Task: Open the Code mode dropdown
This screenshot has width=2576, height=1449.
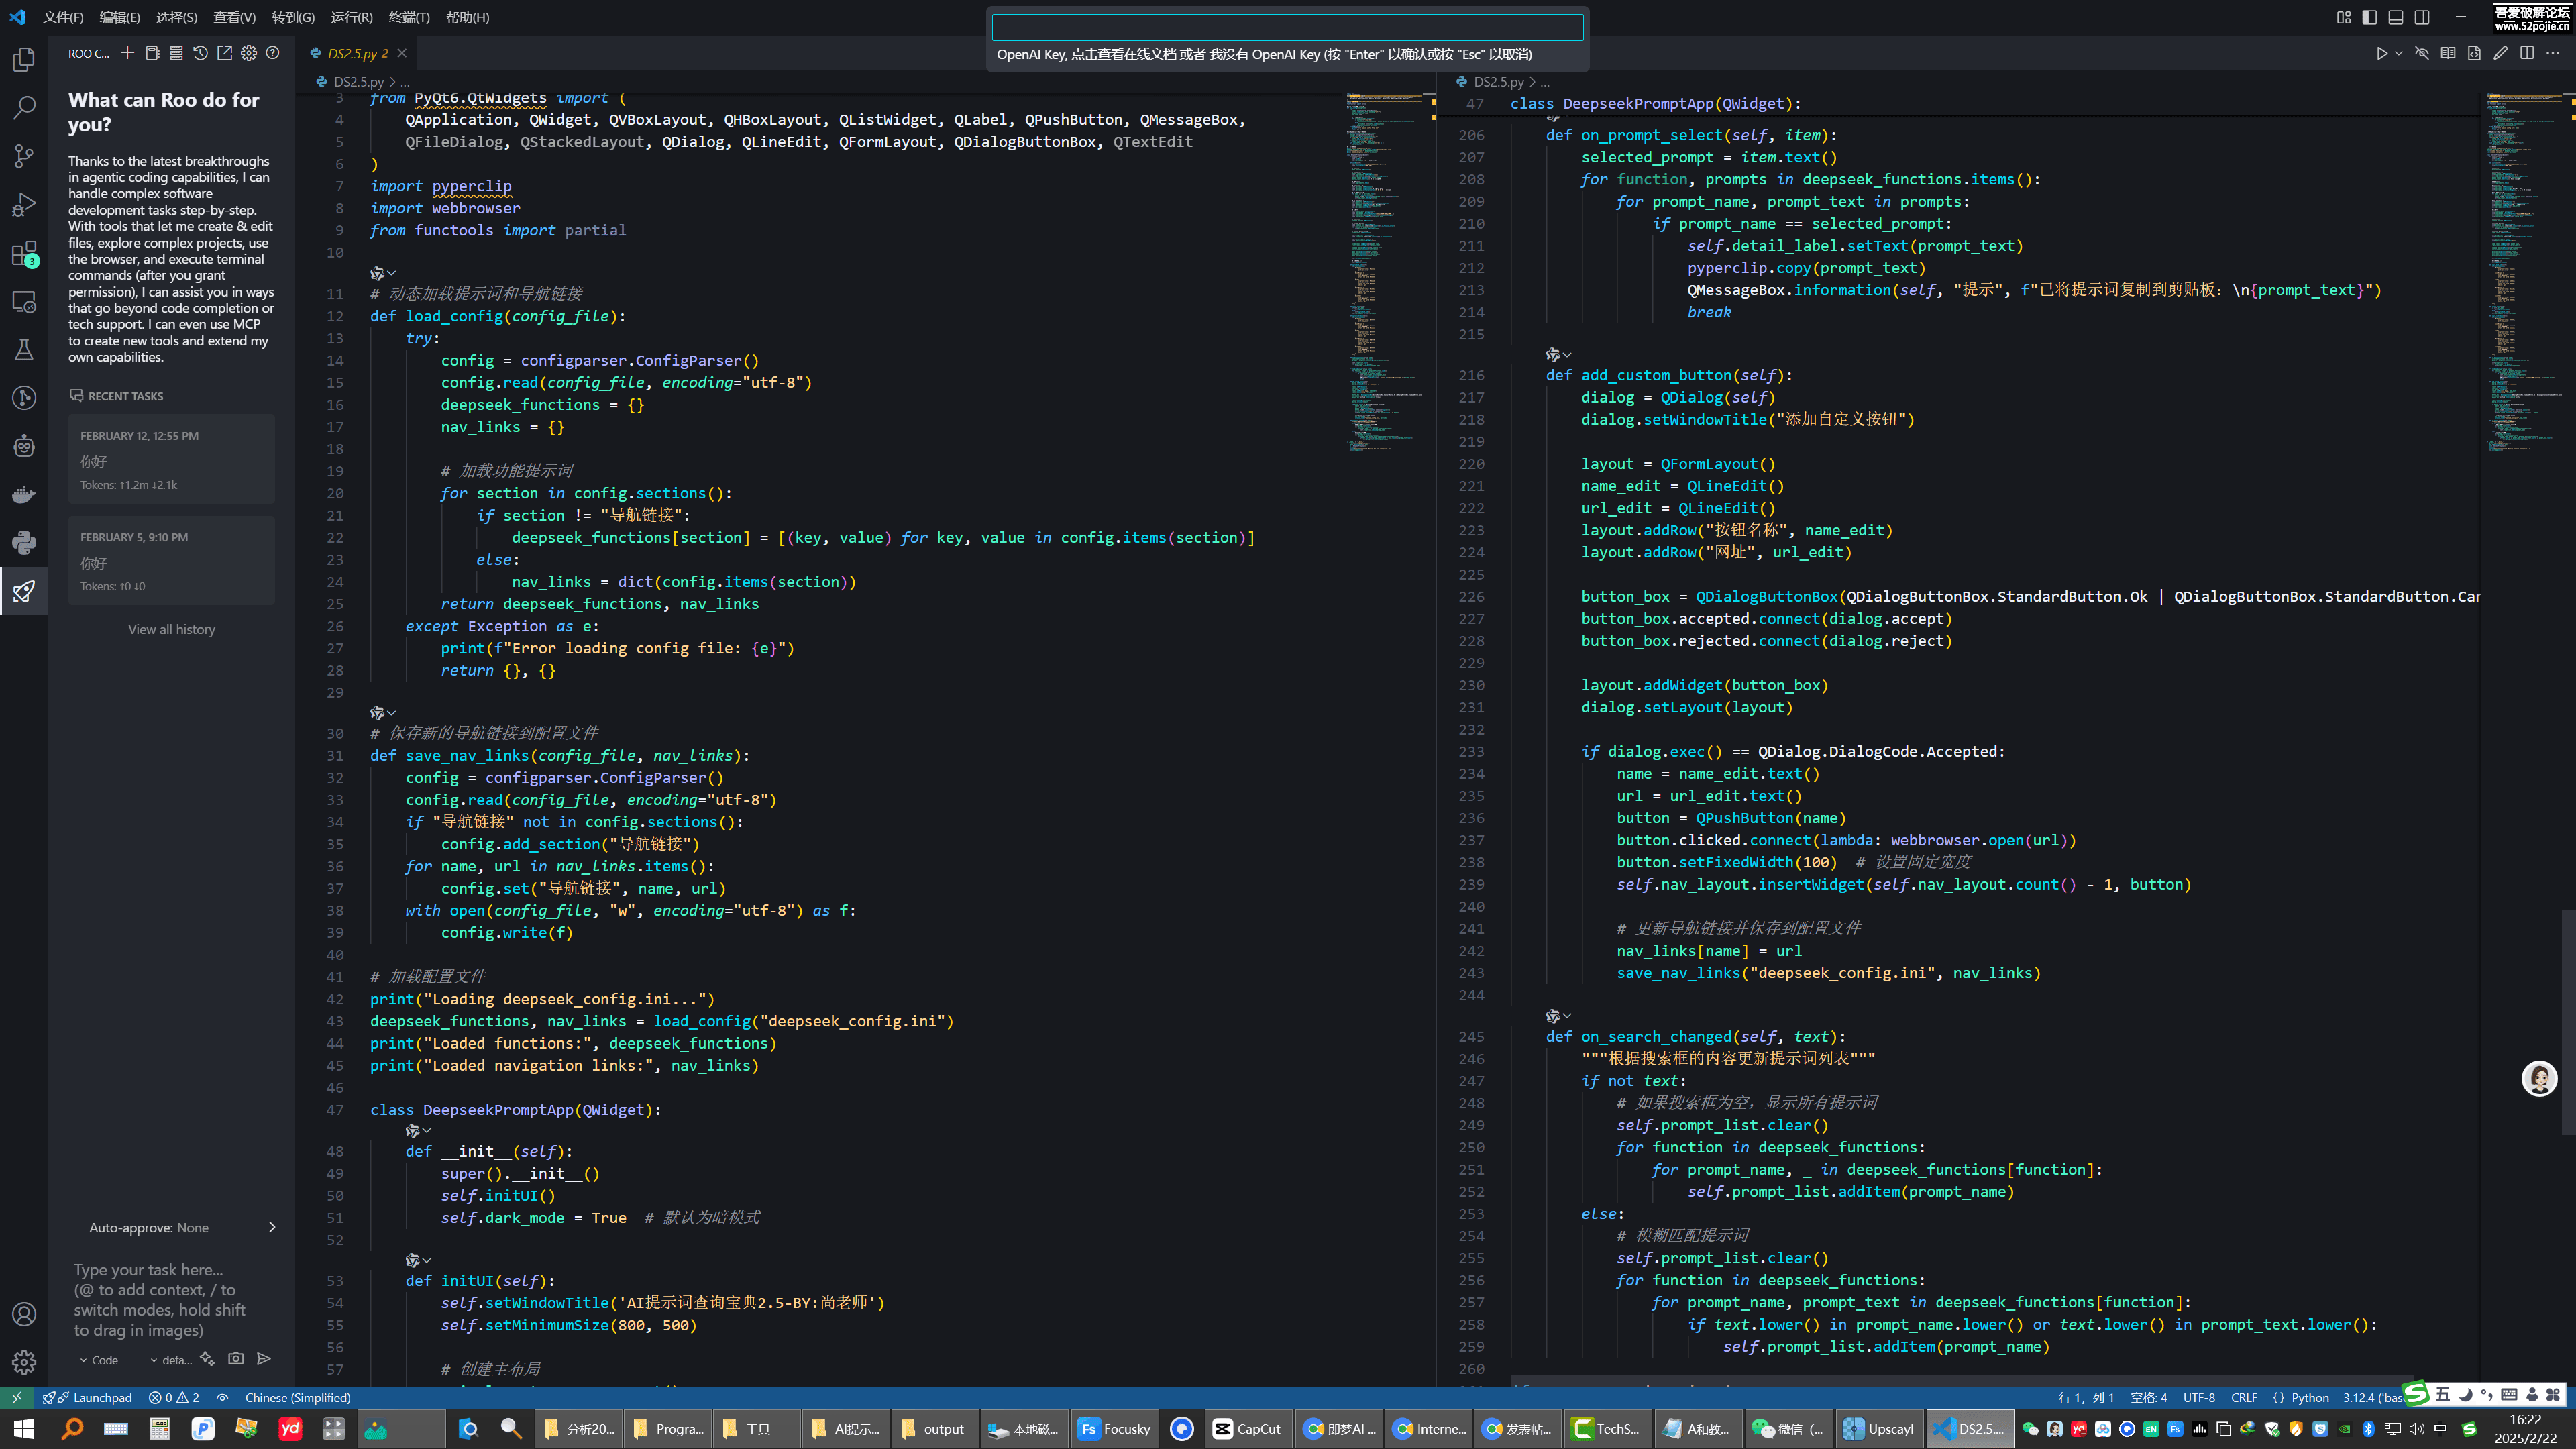Action: pyautogui.click(x=99, y=1360)
